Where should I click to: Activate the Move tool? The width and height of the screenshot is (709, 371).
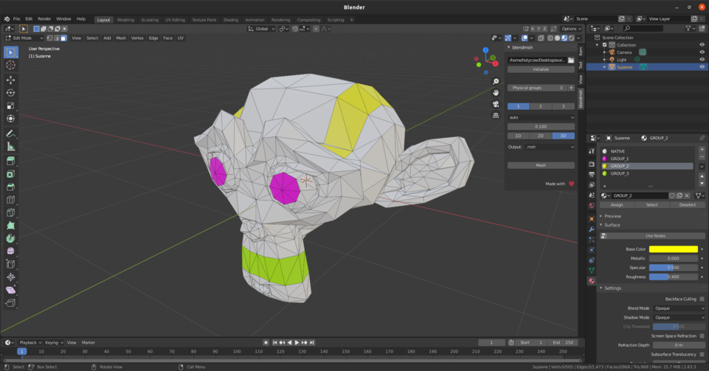click(11, 80)
